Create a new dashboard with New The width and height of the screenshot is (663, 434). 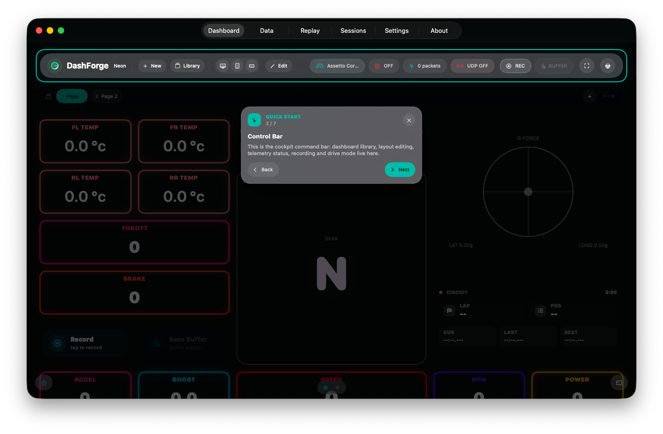[152, 66]
